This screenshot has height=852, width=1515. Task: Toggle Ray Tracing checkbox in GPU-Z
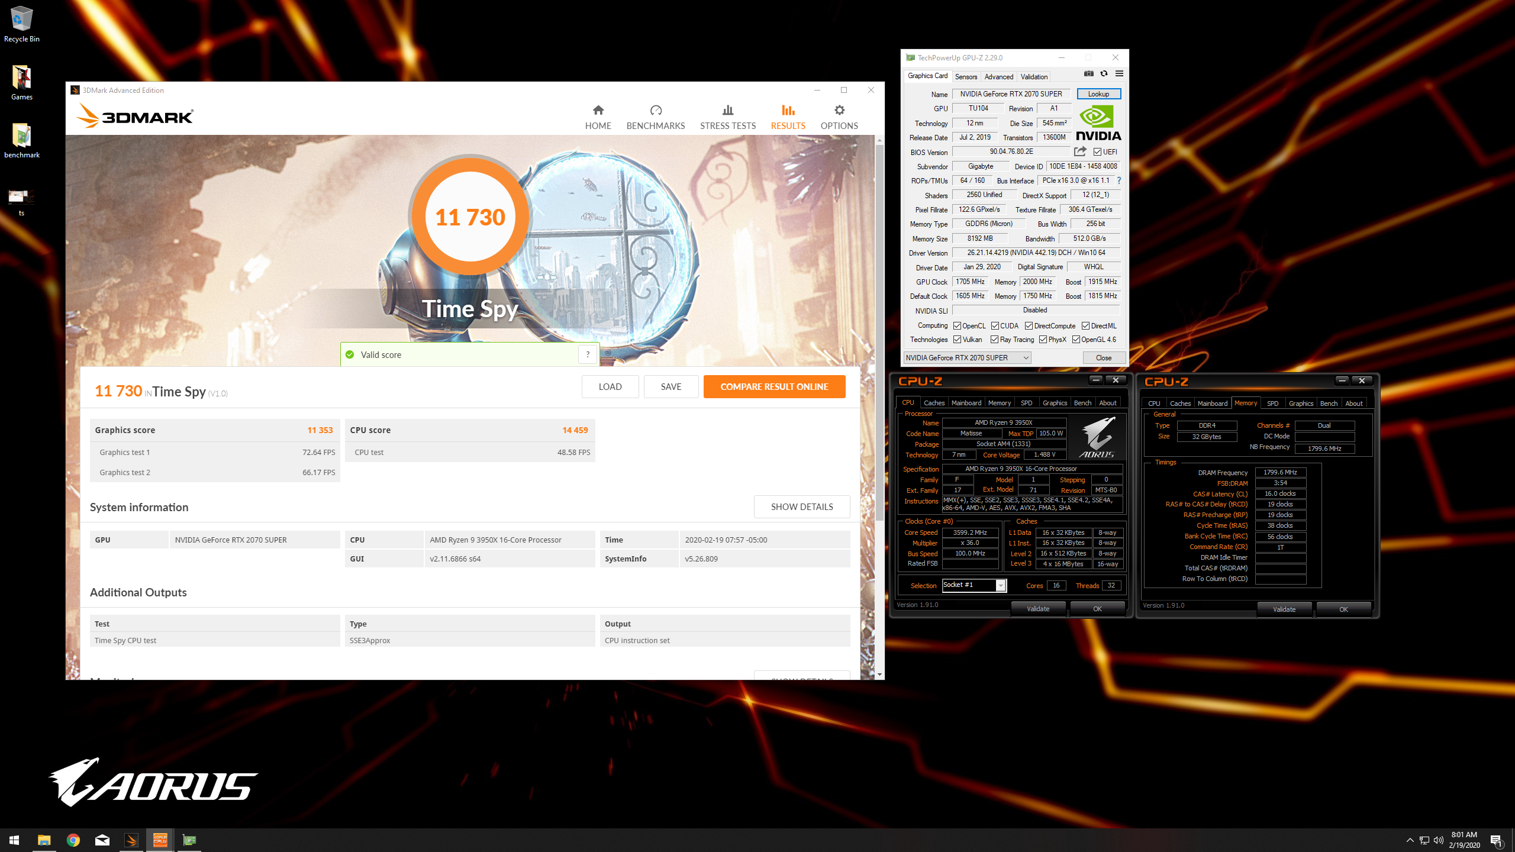995,340
